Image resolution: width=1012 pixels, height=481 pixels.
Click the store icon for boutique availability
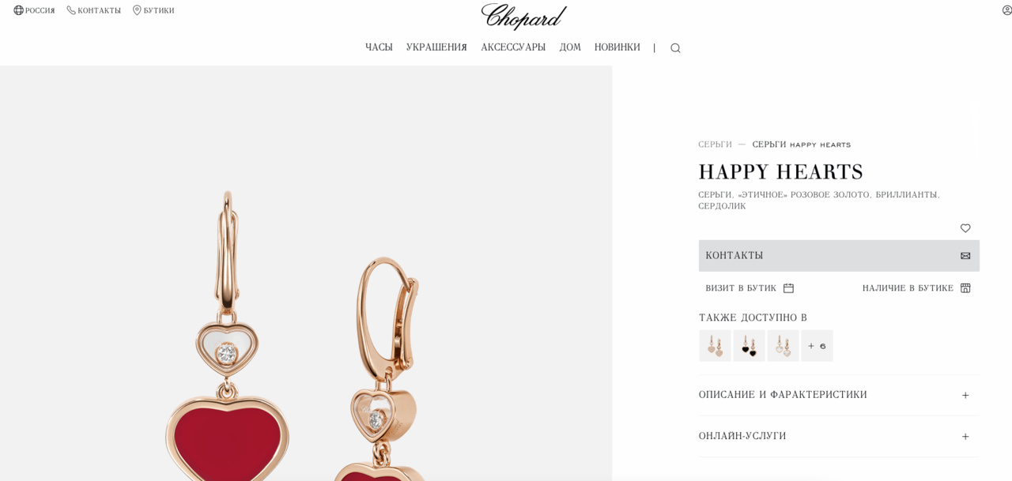[x=965, y=288]
